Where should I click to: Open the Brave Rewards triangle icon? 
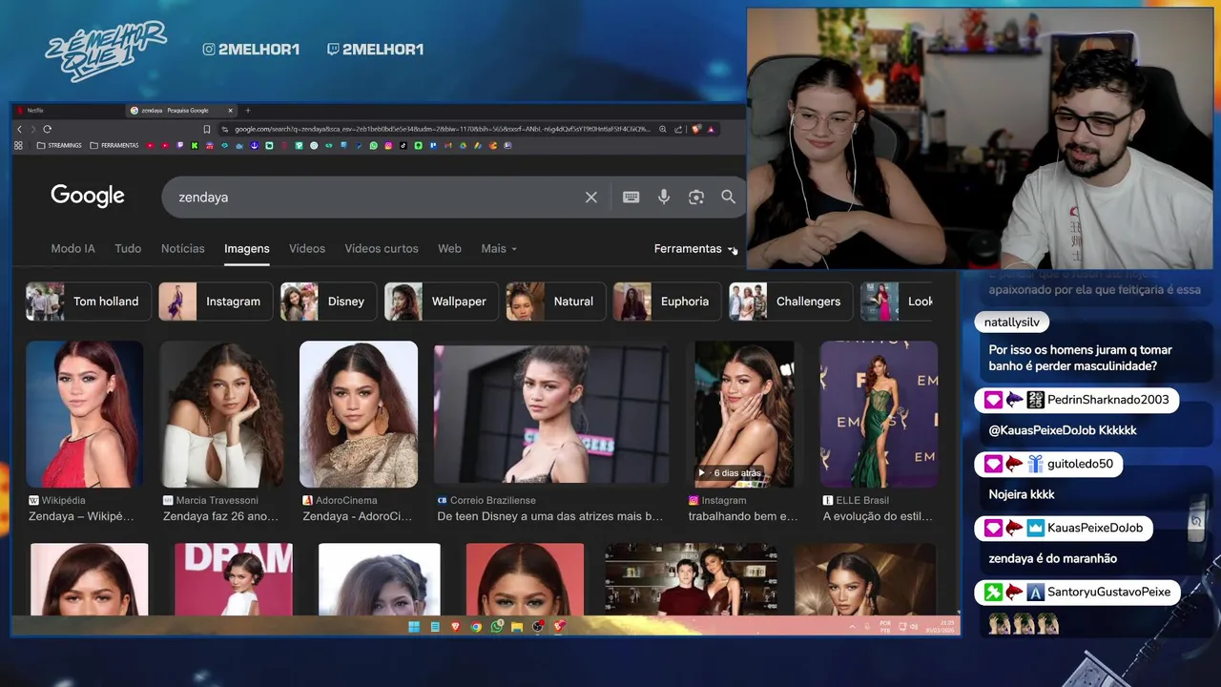[711, 129]
